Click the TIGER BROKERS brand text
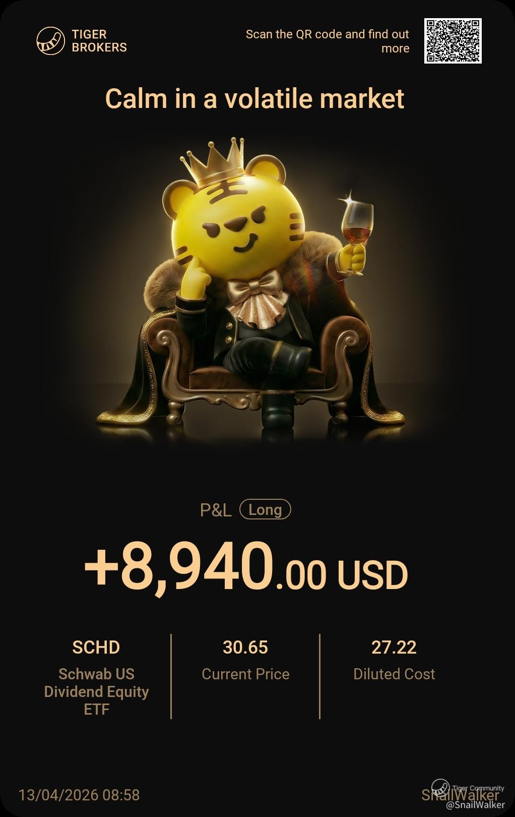 tap(99, 41)
